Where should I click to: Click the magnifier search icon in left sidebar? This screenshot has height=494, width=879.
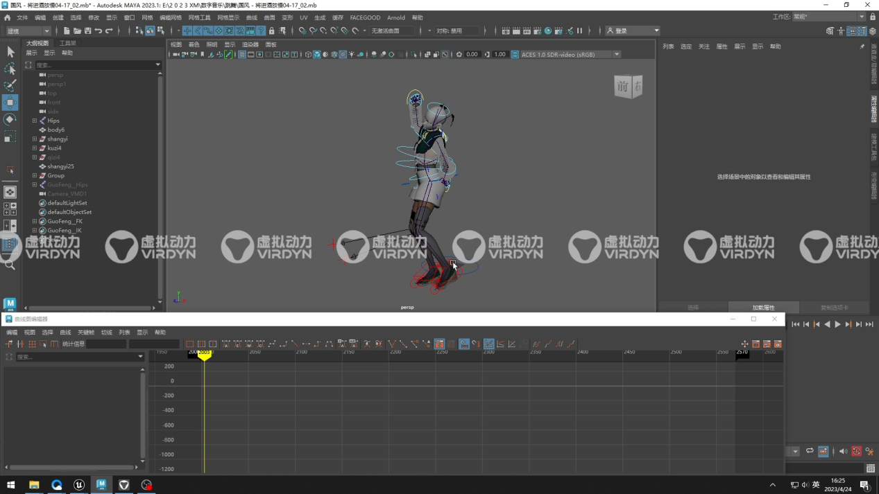point(10,264)
